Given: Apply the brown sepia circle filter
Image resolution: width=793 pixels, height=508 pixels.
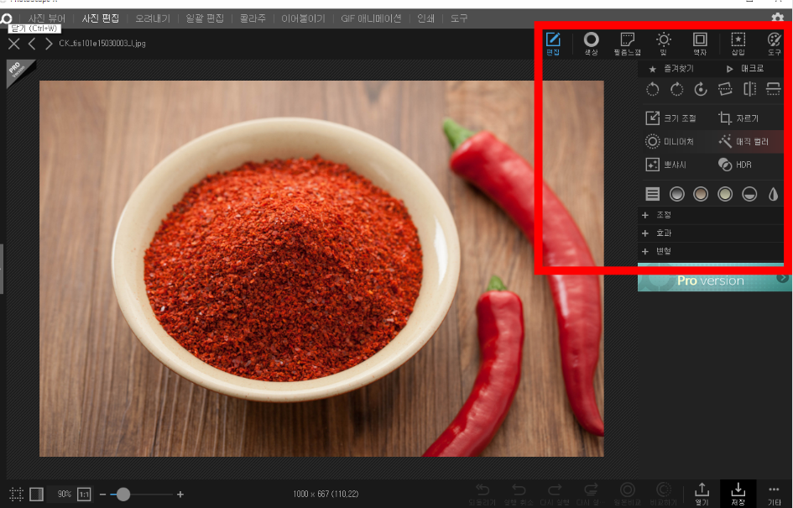Looking at the screenshot, I should click(701, 194).
